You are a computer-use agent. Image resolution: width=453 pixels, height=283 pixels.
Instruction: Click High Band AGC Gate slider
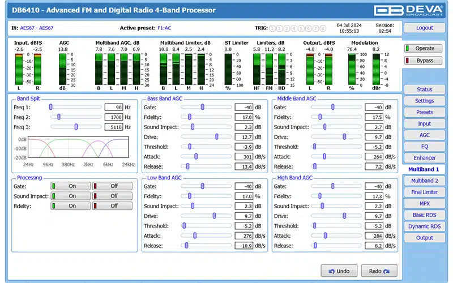pyautogui.click(x=336, y=186)
